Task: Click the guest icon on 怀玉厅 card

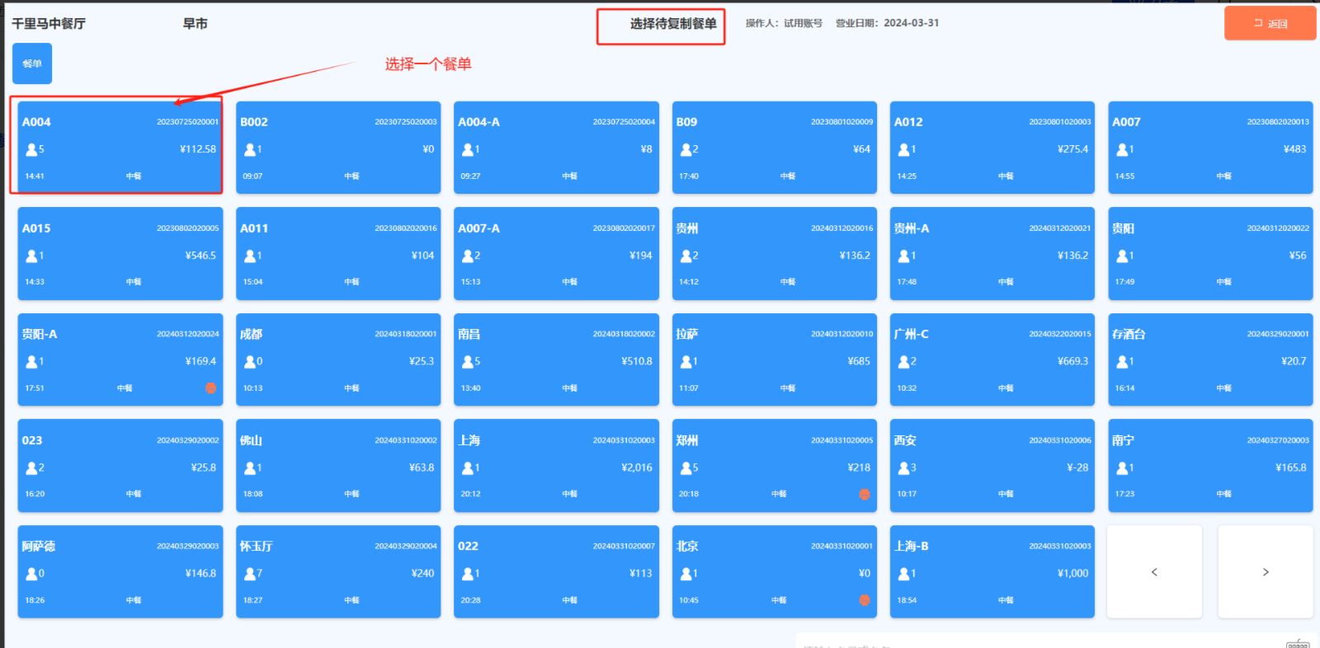Action: tap(249, 574)
